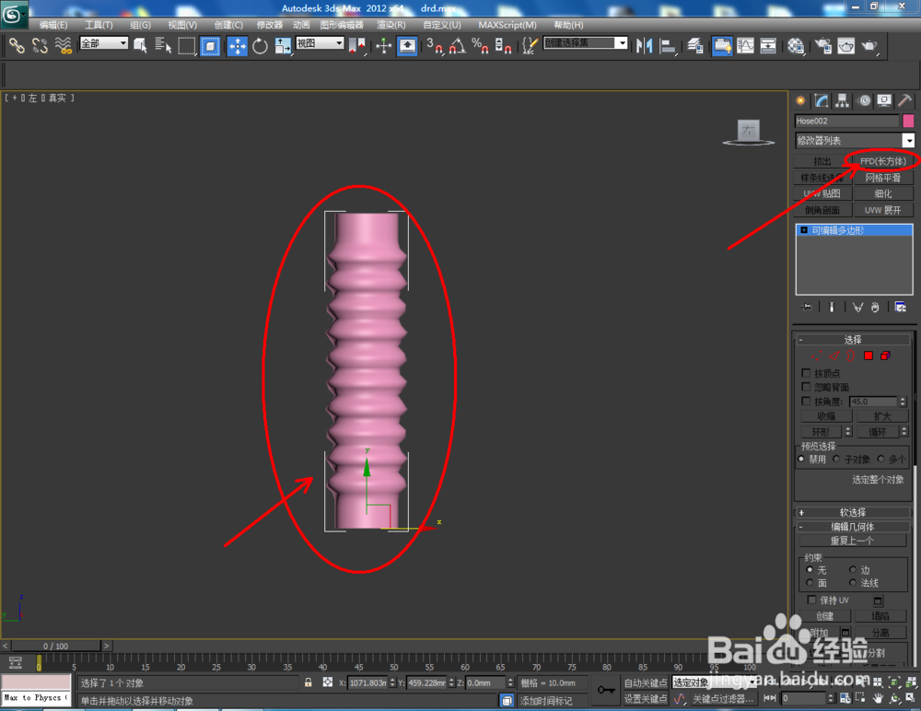The height and width of the screenshot is (711, 921).
Task: Click the 自动关键点 button
Action: (x=645, y=682)
